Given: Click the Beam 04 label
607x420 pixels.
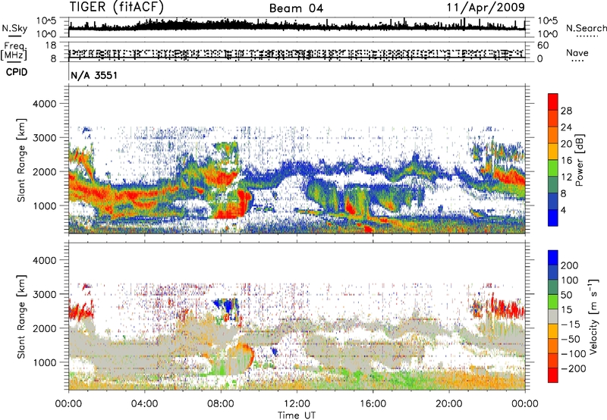Looking at the screenshot, I should point(296,8).
